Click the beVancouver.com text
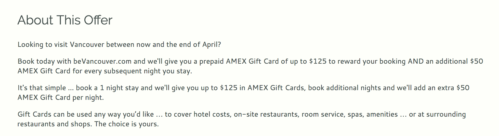The image size is (499, 136). click(x=102, y=61)
